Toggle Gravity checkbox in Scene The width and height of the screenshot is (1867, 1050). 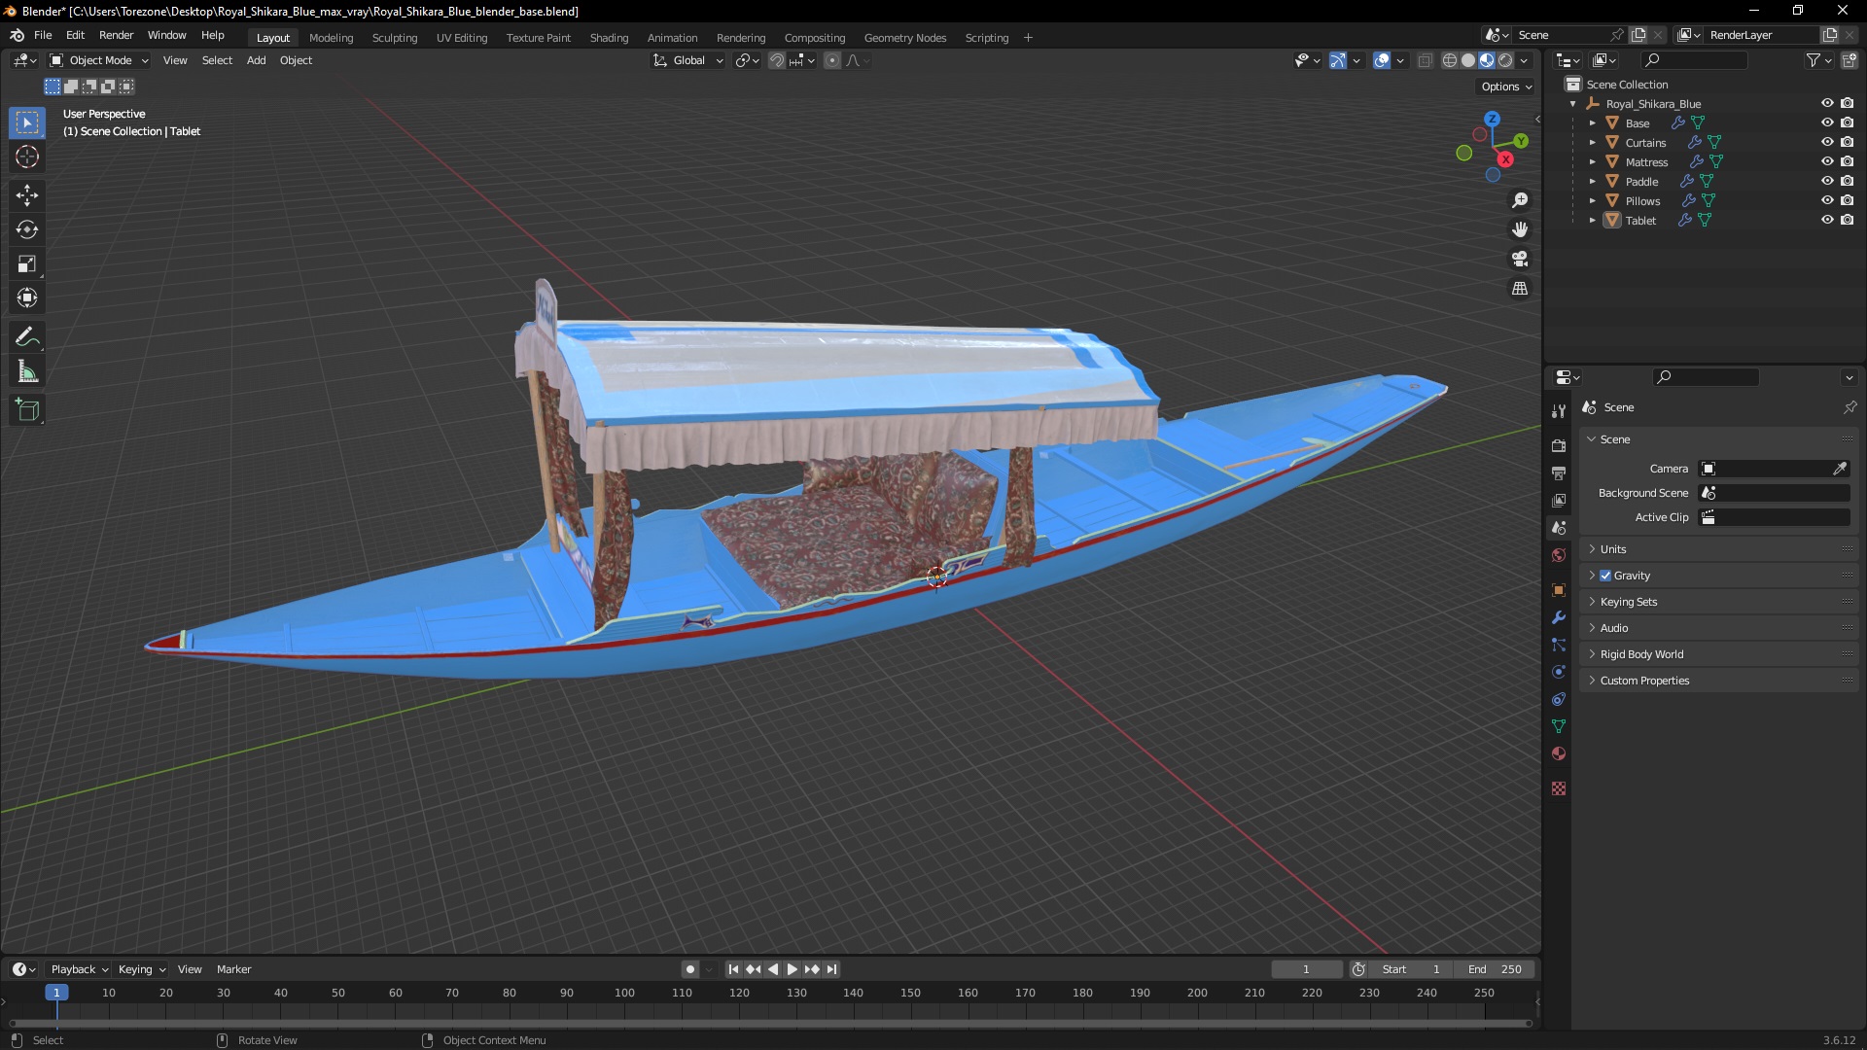coord(1605,576)
